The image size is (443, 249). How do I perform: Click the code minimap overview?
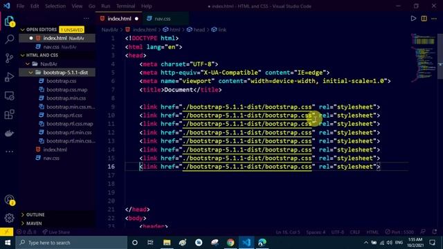pyautogui.click(x=423, y=57)
